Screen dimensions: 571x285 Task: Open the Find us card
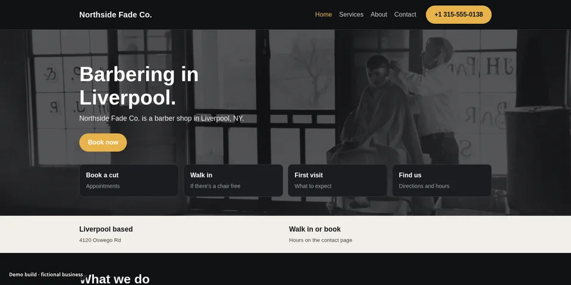tap(442, 180)
